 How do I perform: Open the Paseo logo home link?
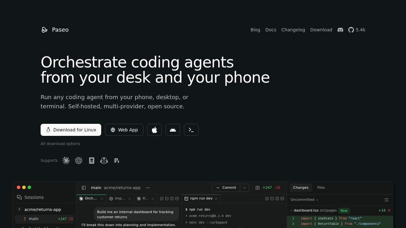(55, 30)
